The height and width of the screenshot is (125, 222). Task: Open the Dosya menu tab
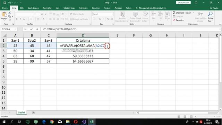[x=5, y=8]
